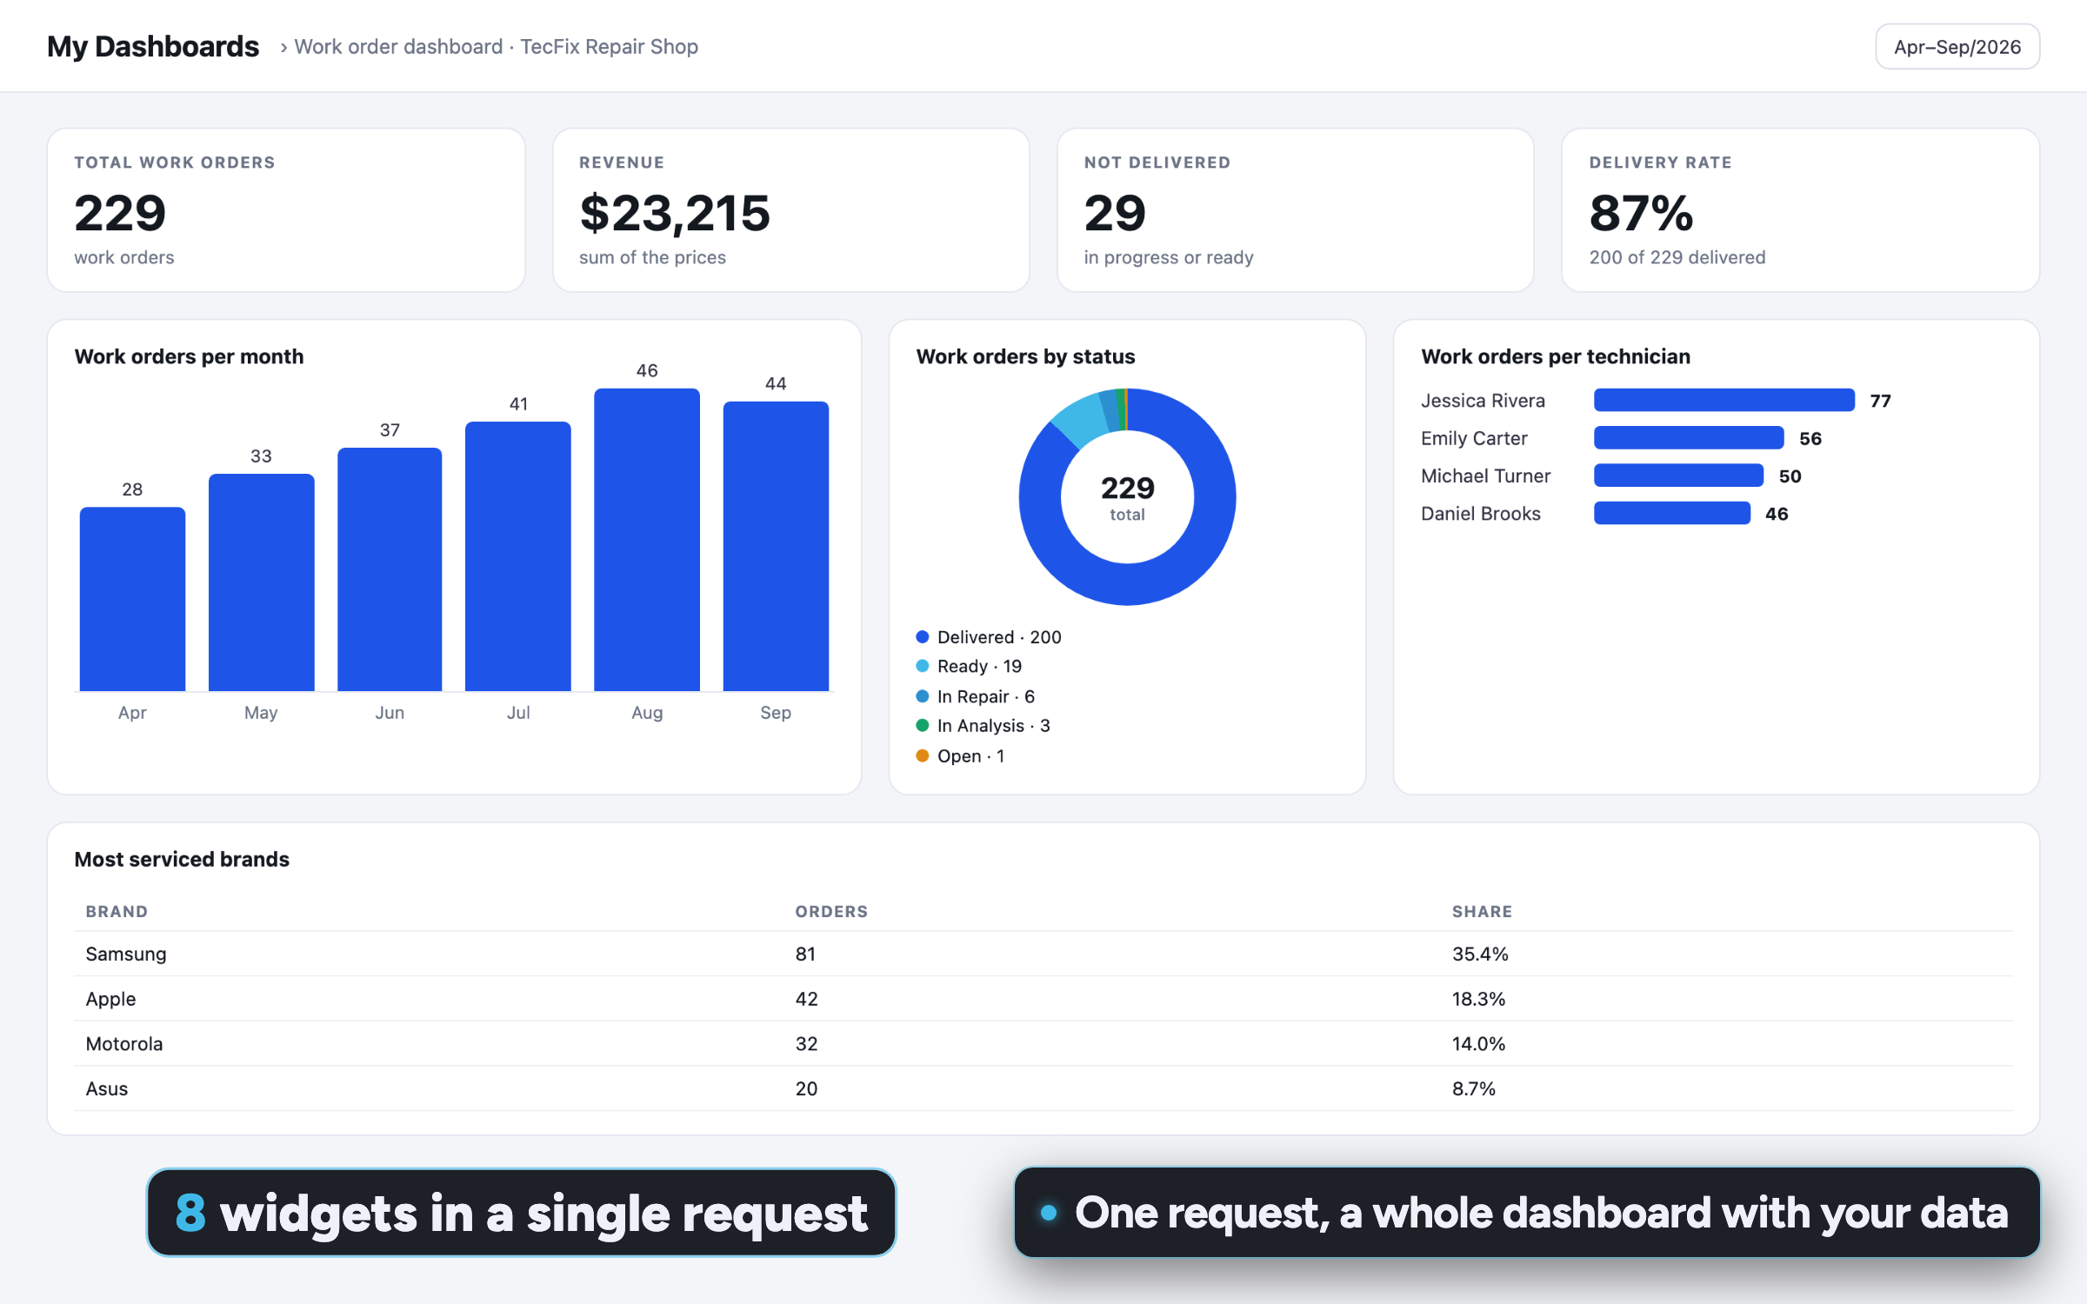
Task: Click the Jessica Rivera technician name
Action: (x=1483, y=401)
